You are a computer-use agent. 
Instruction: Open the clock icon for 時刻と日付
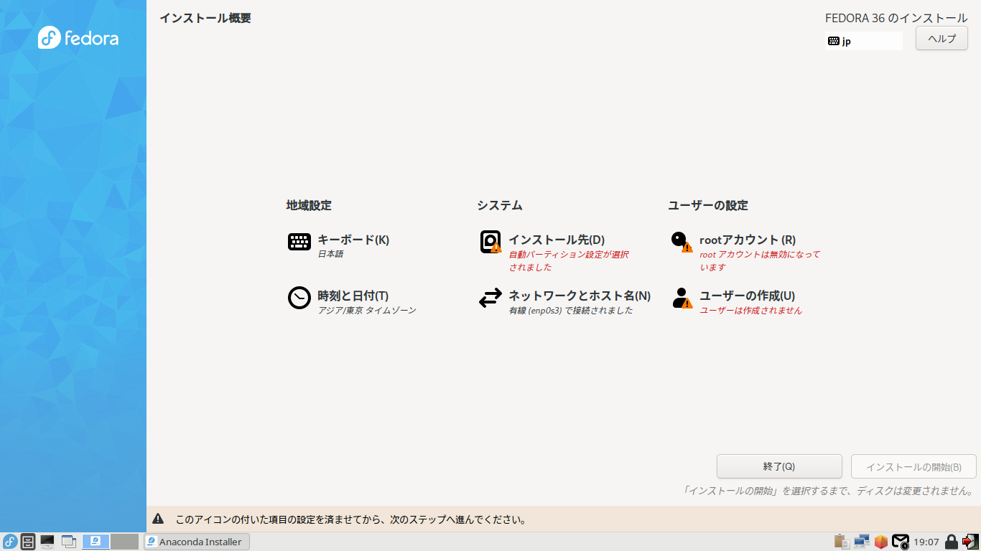click(x=299, y=298)
